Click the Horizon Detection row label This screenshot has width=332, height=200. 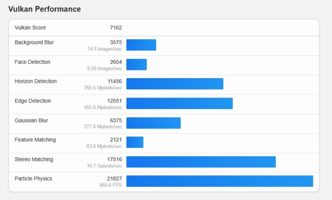coord(36,81)
